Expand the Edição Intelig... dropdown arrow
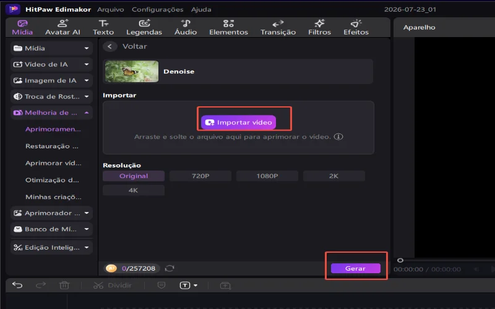 click(87, 248)
